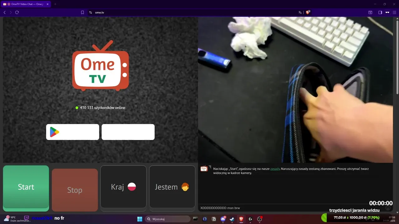Click the chat message input field
This screenshot has height=224, width=399.
pyautogui.click(x=291, y=208)
